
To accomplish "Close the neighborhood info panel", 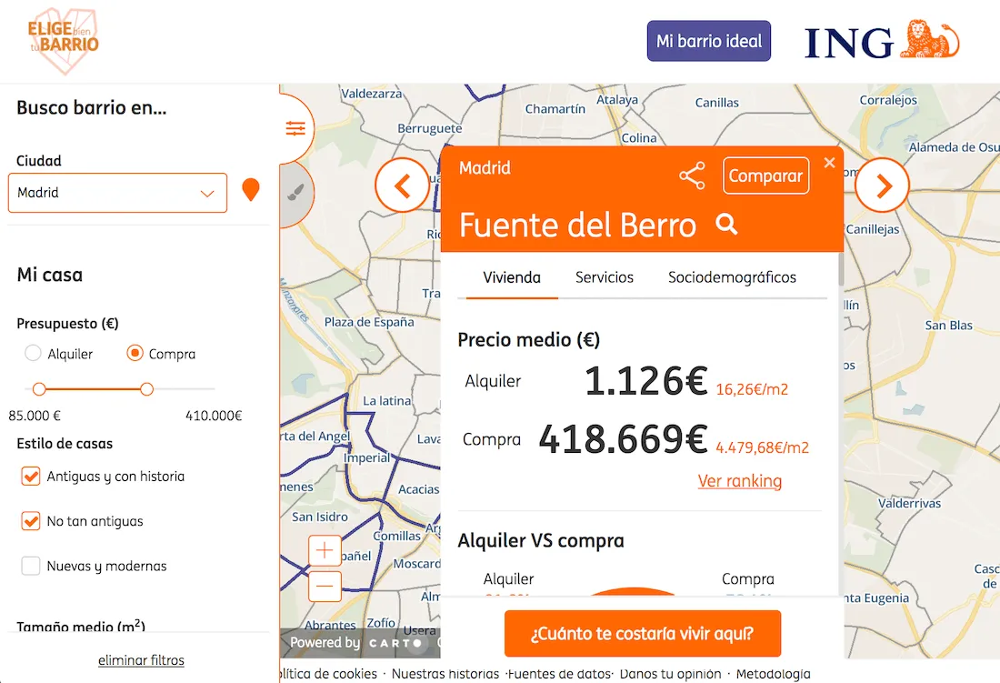I will point(828,163).
